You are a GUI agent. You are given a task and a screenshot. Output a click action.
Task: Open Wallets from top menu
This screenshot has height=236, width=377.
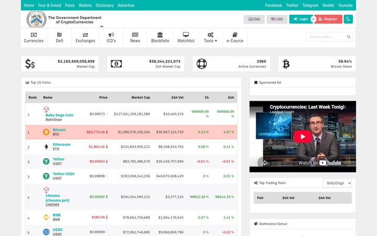tap(85, 5)
